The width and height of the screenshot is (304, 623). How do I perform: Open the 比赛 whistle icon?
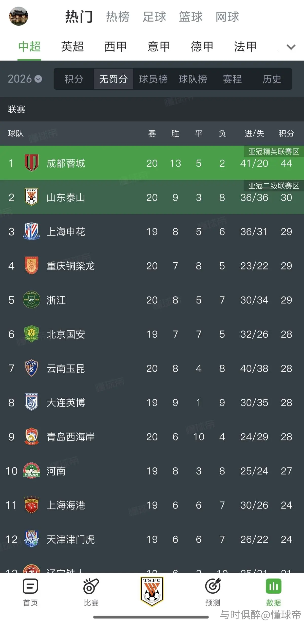pyautogui.click(x=91, y=586)
